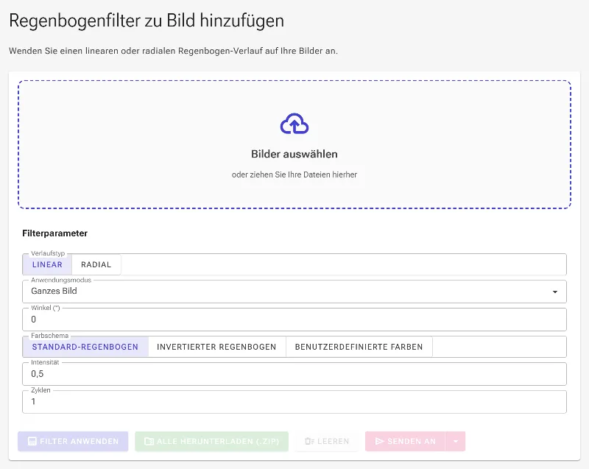This screenshot has width=589, height=469.
Task: Click the Filterparameter heading
Action: (x=54, y=233)
